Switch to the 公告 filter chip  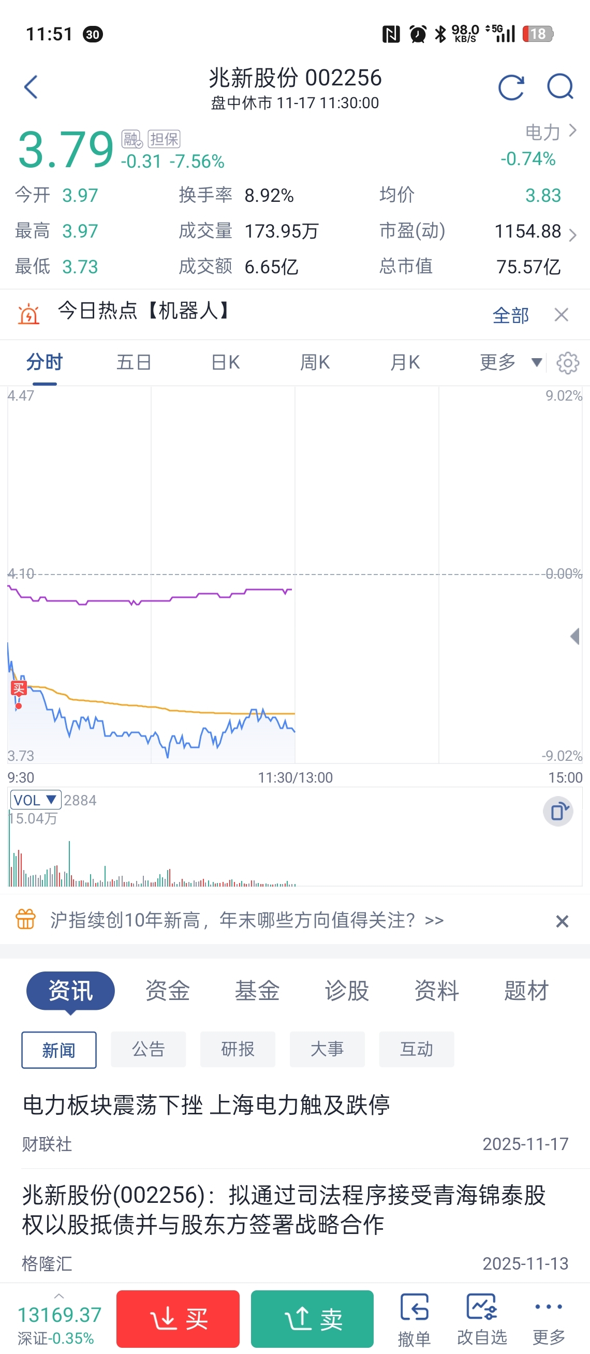(148, 1049)
